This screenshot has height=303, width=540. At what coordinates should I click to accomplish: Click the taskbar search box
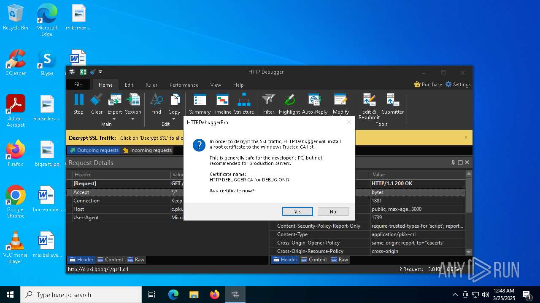pos(81,295)
